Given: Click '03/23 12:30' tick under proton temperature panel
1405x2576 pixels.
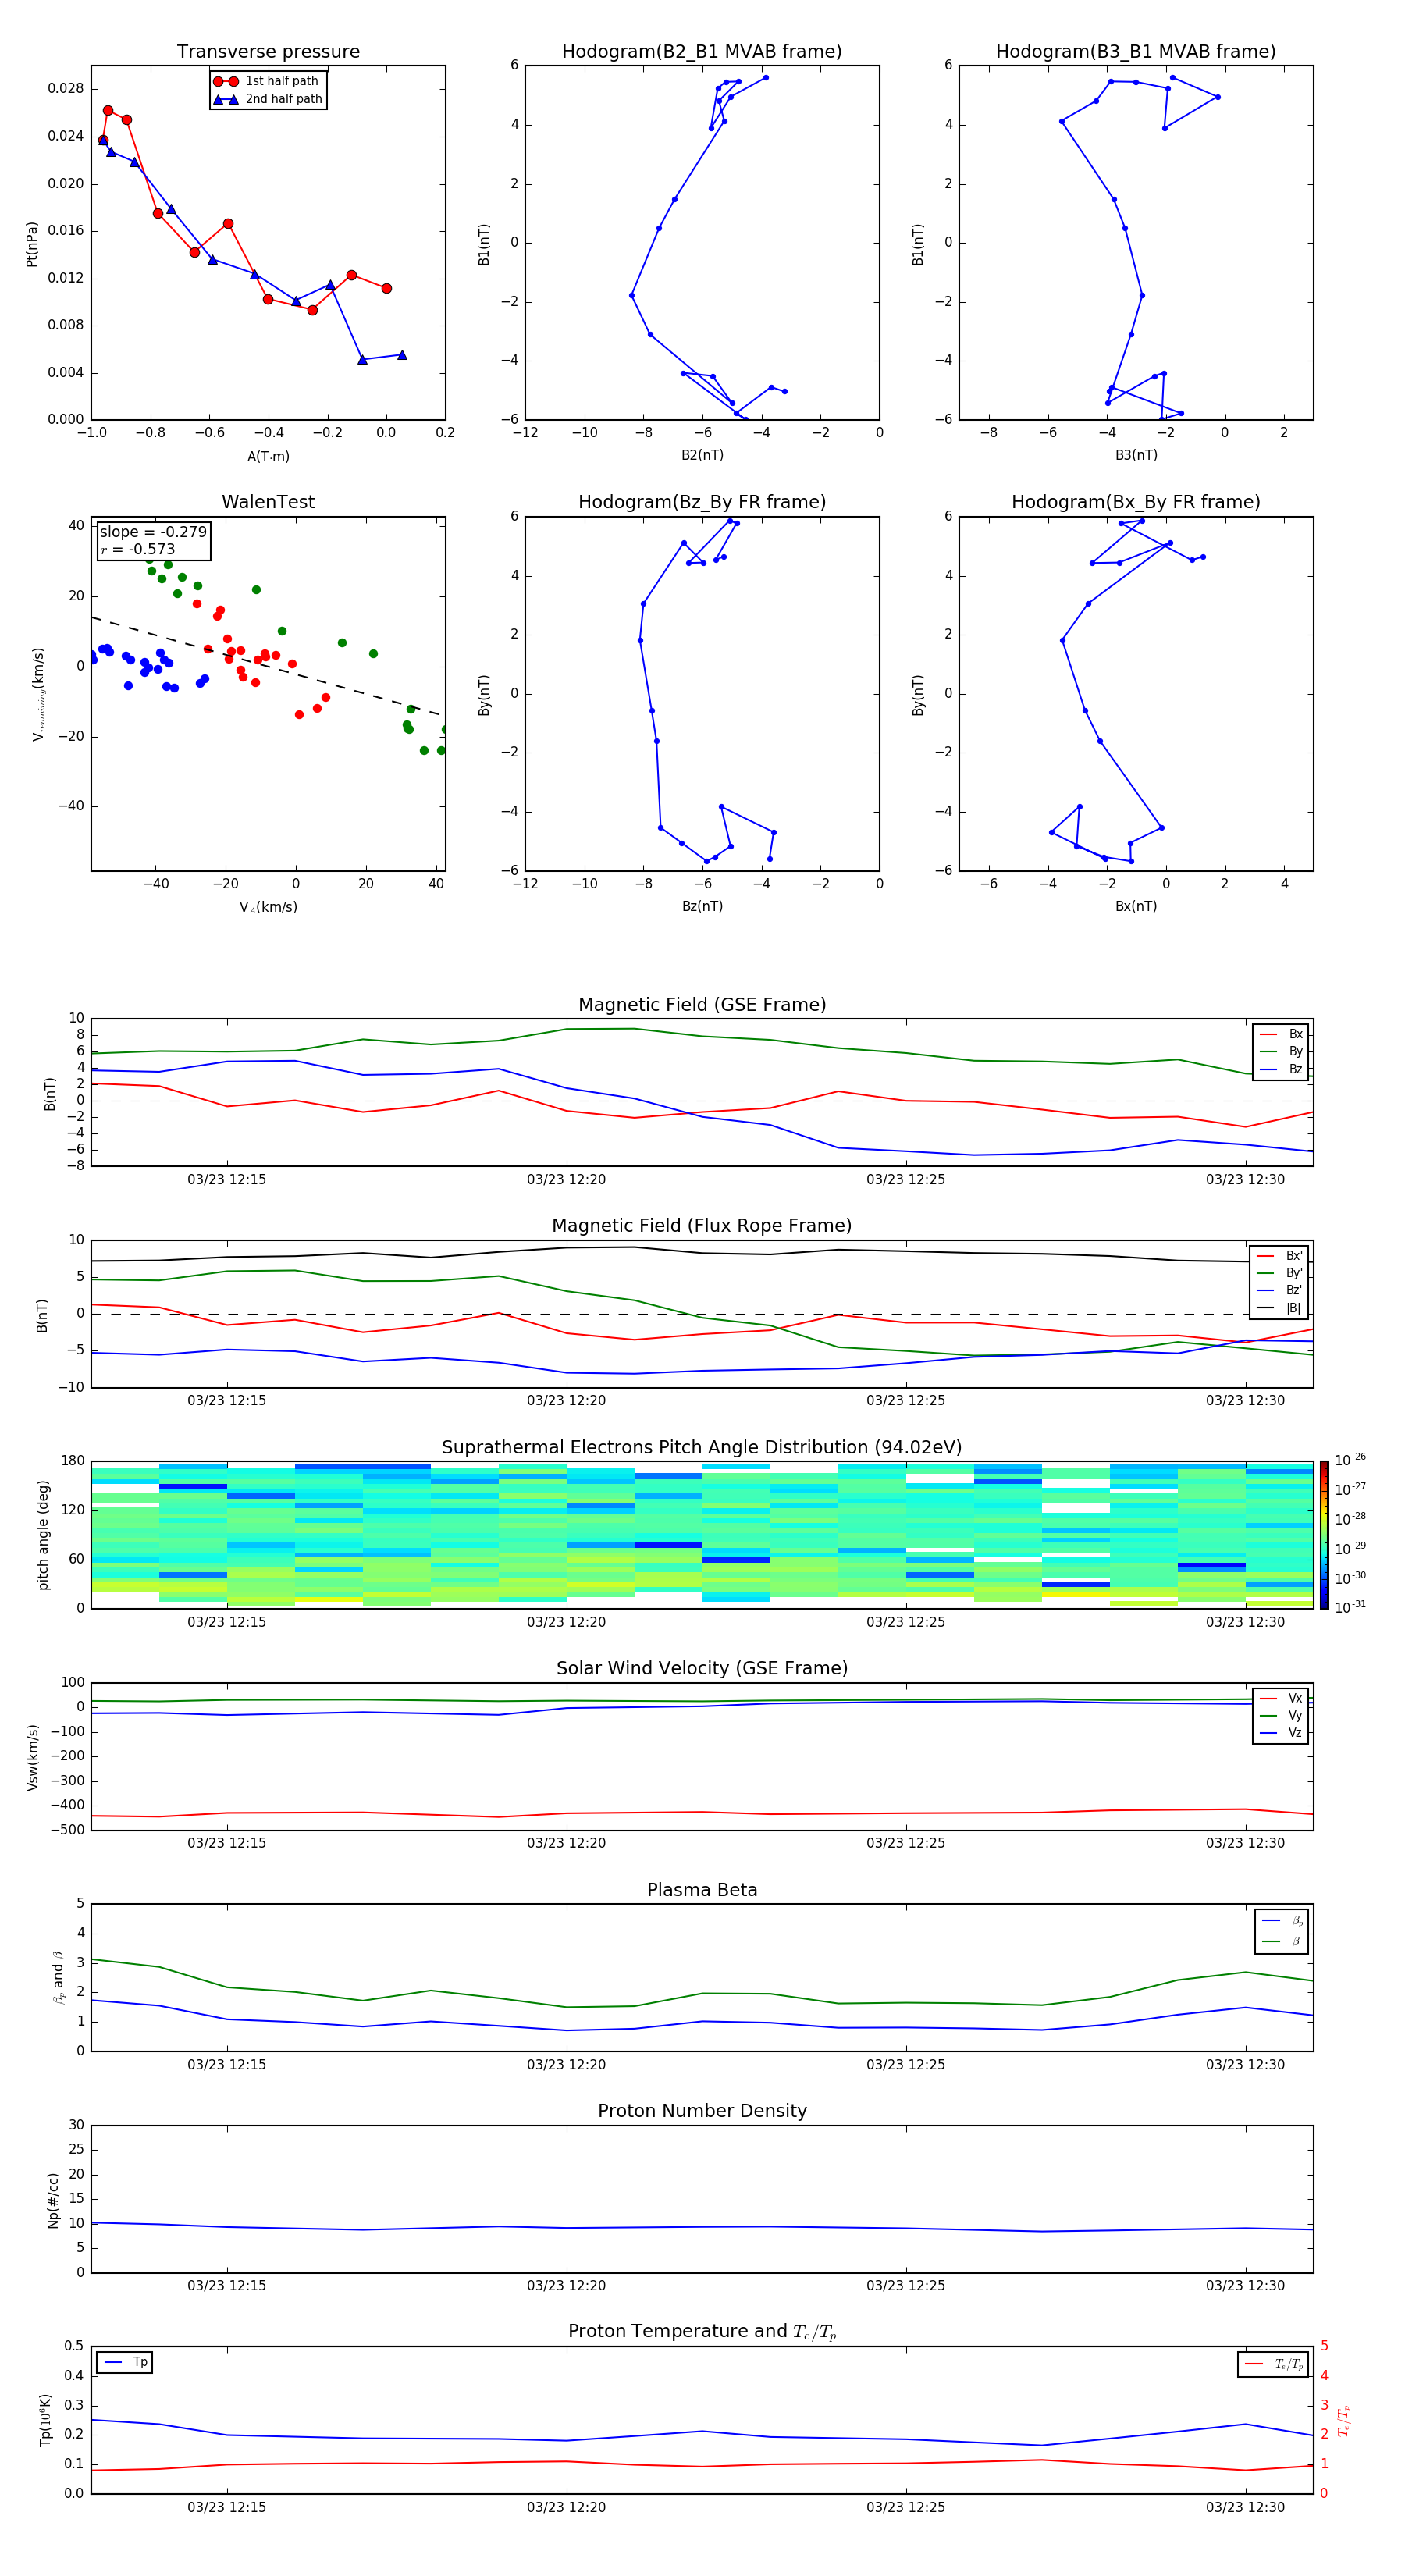Looking at the screenshot, I should tap(1245, 2507).
